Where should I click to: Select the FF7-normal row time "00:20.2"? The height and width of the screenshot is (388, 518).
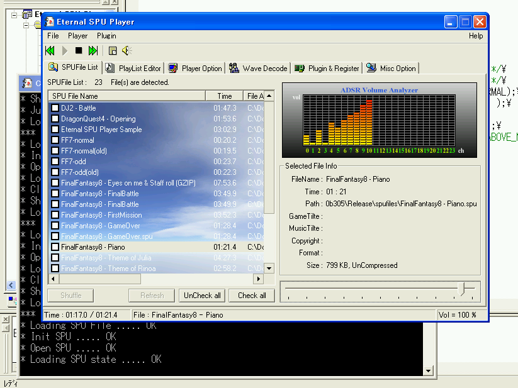(225, 140)
